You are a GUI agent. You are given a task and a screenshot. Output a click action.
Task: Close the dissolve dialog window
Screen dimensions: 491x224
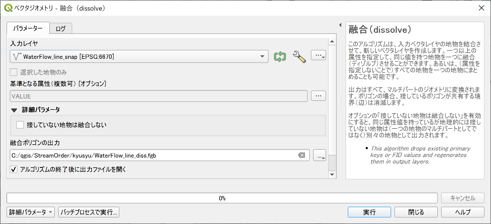pos(482,8)
